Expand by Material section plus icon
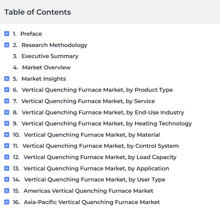The width and height of the screenshot is (220, 210). pos(7,135)
